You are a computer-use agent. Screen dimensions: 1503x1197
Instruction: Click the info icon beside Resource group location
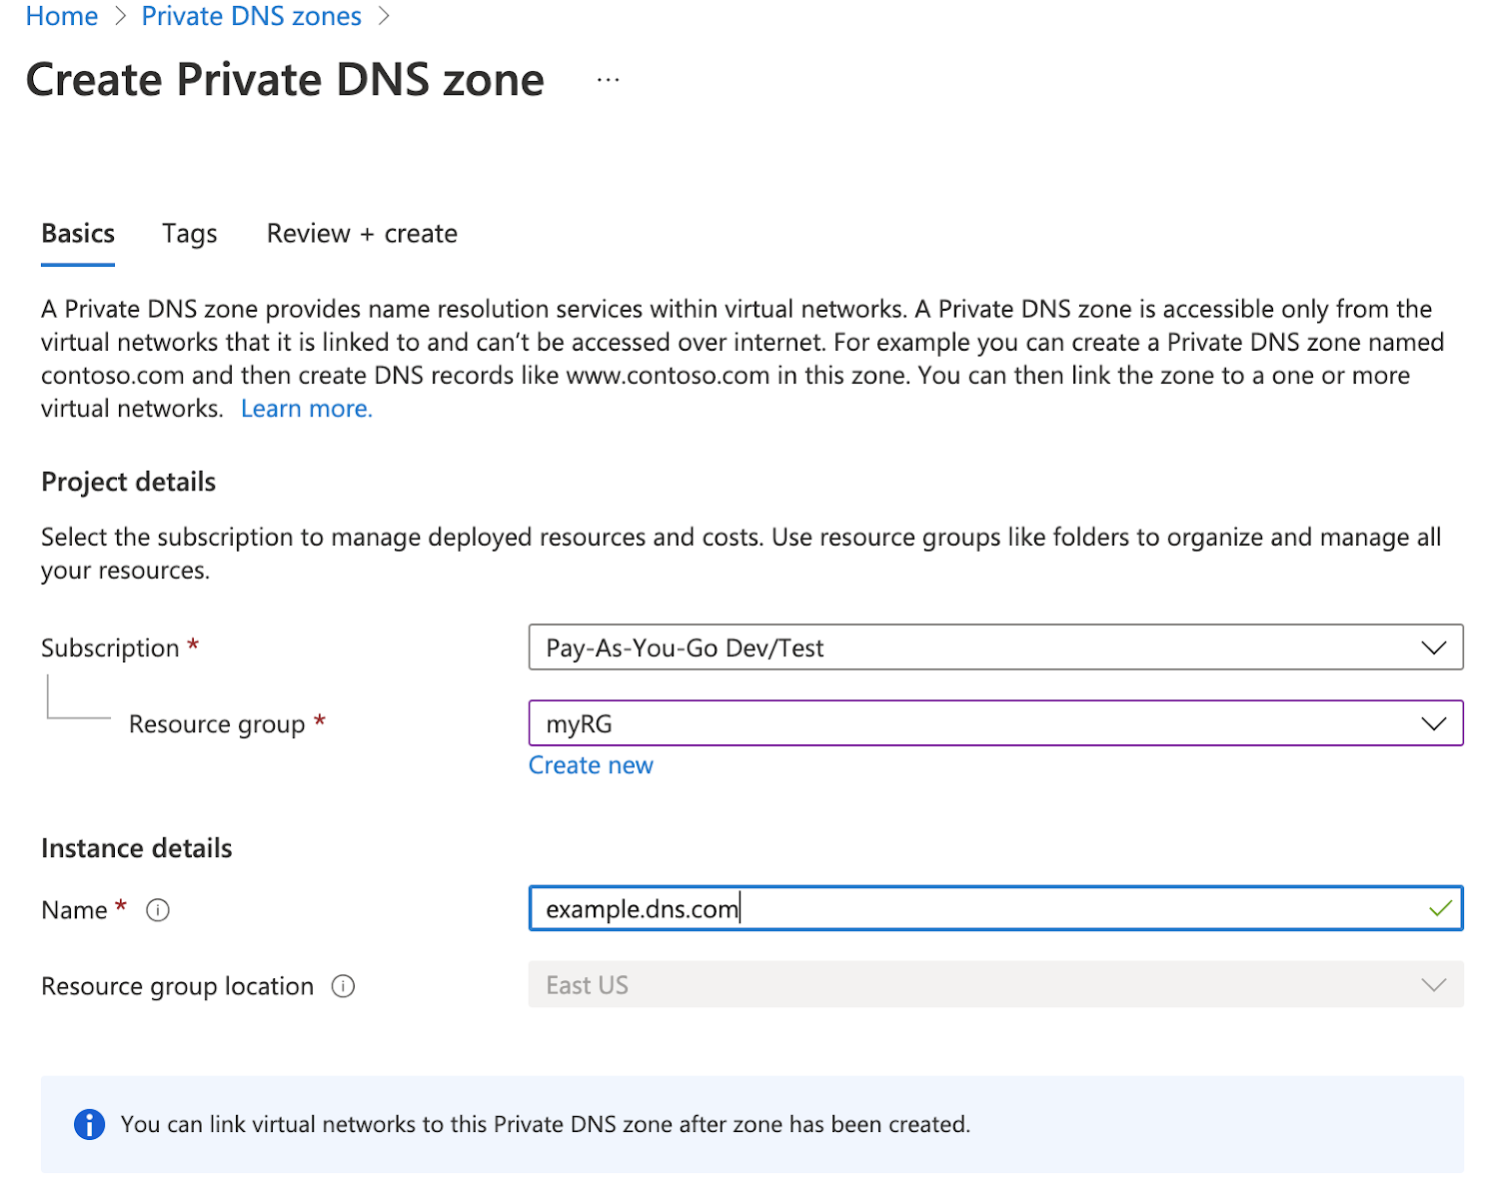point(343,986)
